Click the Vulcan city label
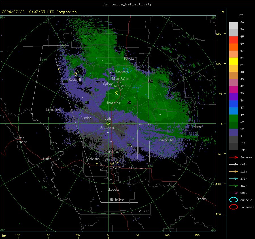Screen dimensions: 255x239 click(144, 211)
